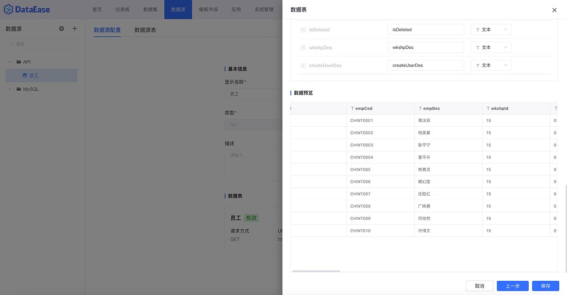Select 员工 in the datasource tree
This screenshot has width=567, height=295.
coord(41,76)
